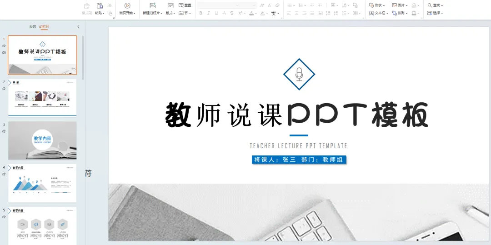
Task: Select slide 3 thumbnail 教学内容 circle
Action: coord(42,140)
